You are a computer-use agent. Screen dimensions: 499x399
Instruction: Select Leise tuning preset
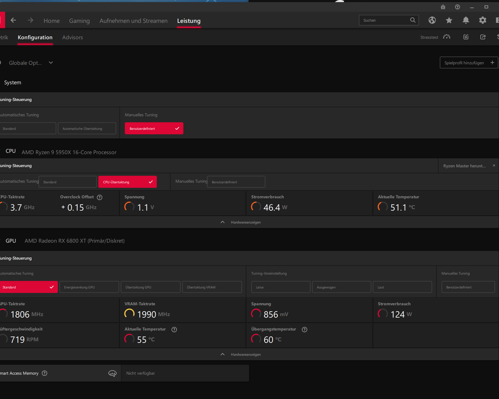tap(281, 287)
